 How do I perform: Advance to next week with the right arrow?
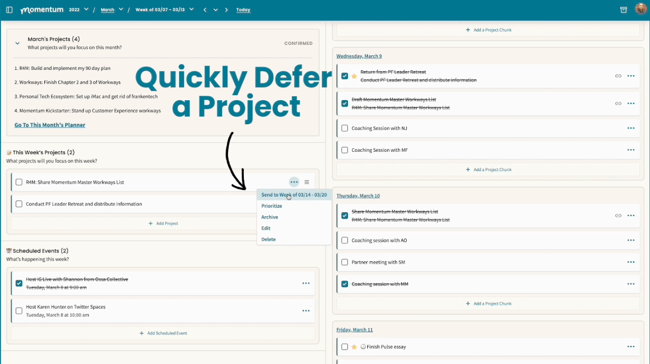coord(226,9)
